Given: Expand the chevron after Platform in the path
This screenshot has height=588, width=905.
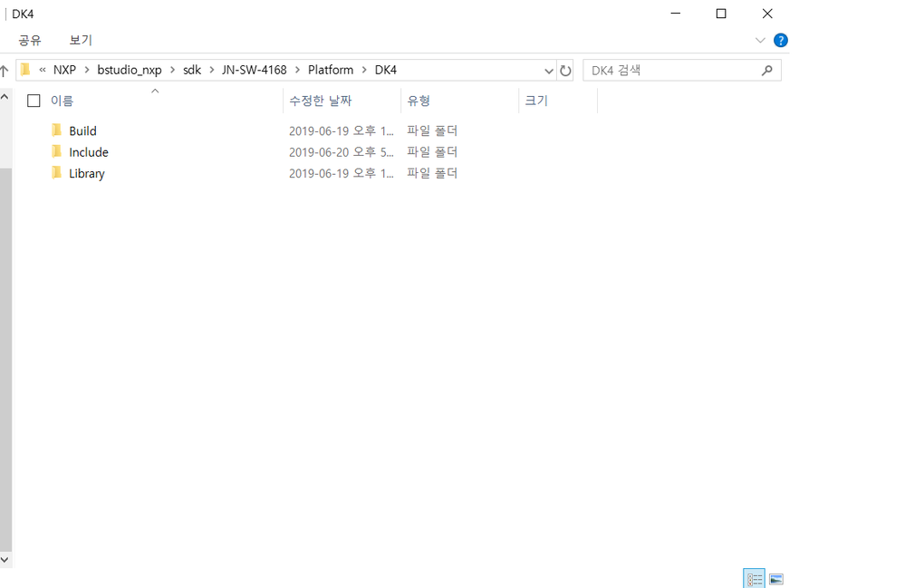Looking at the screenshot, I should click(364, 70).
